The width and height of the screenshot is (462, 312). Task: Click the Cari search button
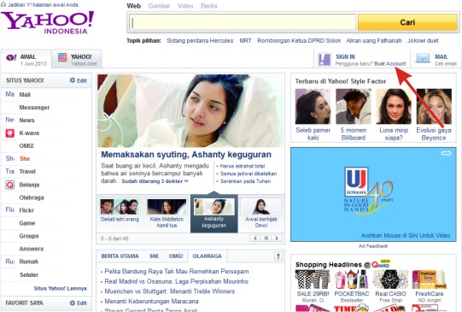tap(407, 22)
